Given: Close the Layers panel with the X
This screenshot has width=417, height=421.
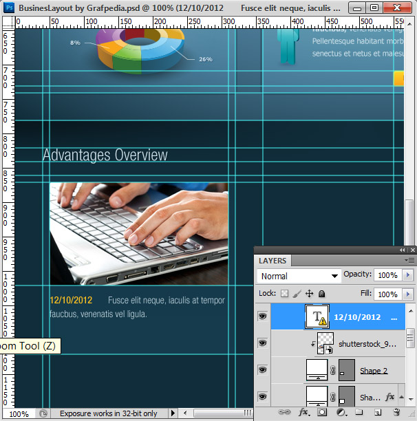Looking at the screenshot, I should click(413, 250).
